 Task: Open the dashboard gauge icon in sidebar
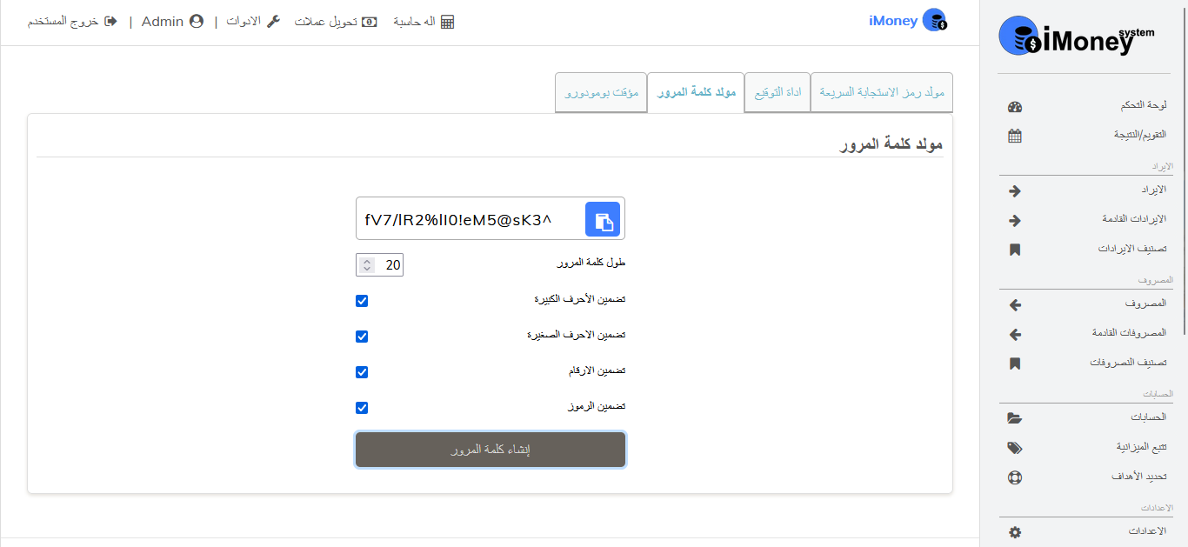tap(1014, 106)
